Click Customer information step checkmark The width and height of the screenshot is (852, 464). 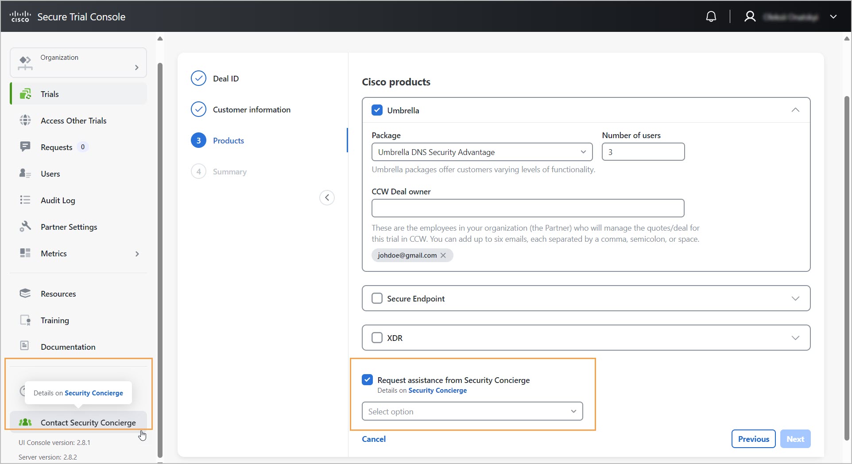pyautogui.click(x=198, y=109)
